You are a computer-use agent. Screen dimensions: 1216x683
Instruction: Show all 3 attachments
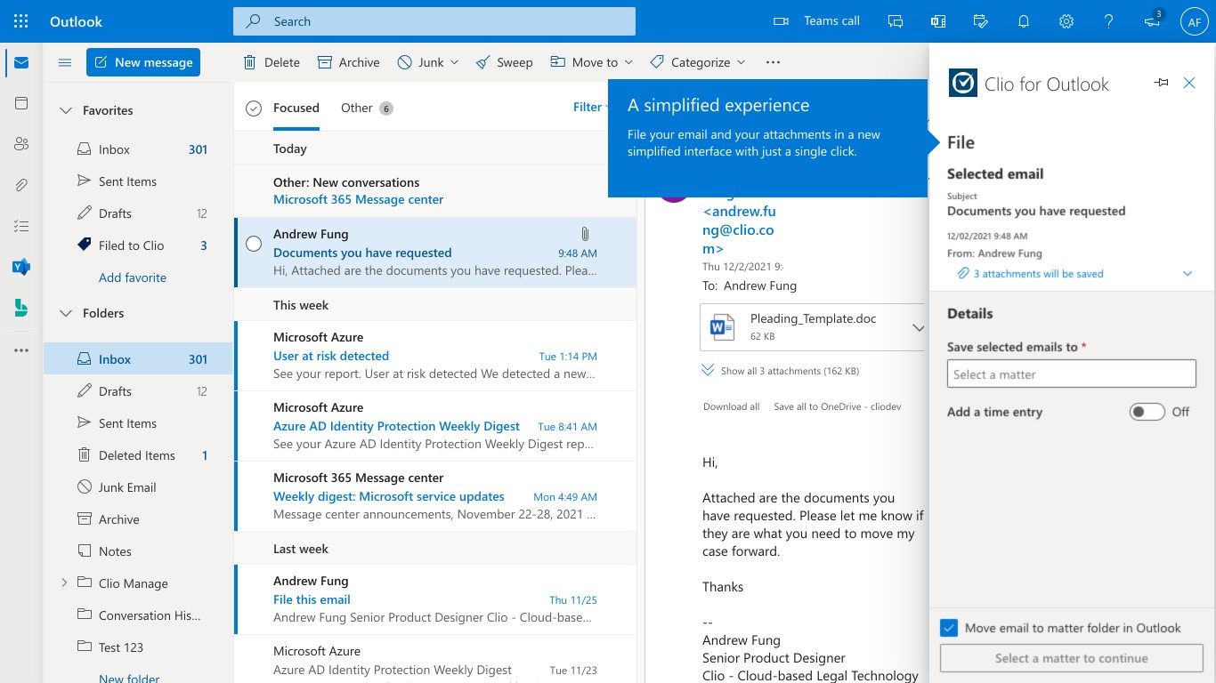pos(780,371)
